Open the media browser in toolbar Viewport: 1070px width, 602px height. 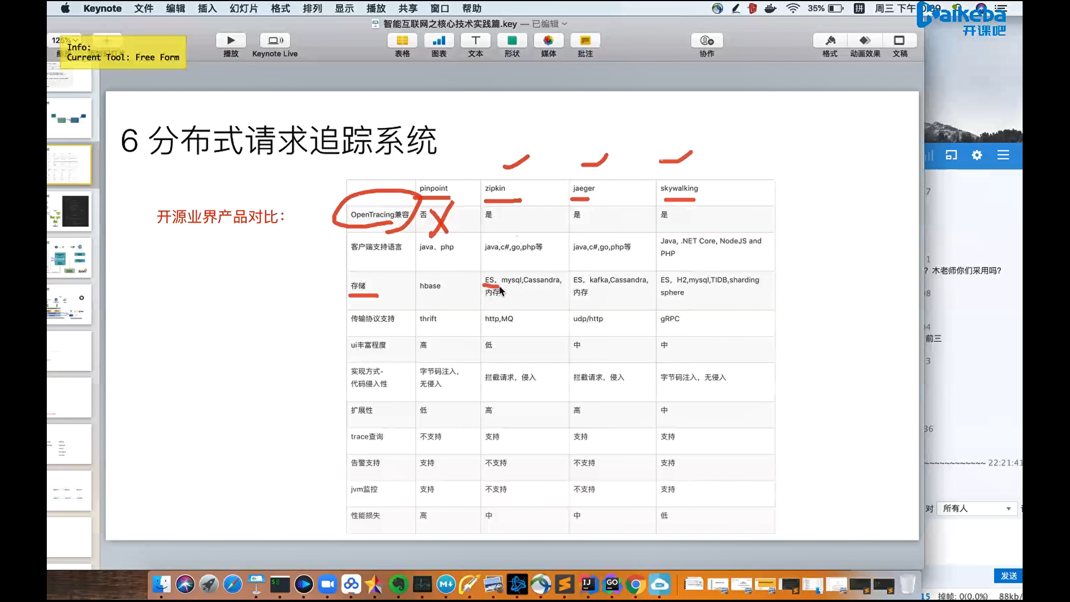[548, 41]
